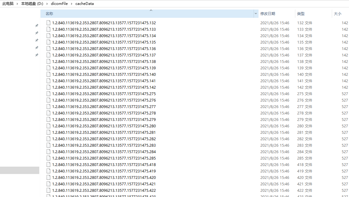Click the file icon beside file ending .285
This screenshot has height=197, width=349.
point(48,158)
